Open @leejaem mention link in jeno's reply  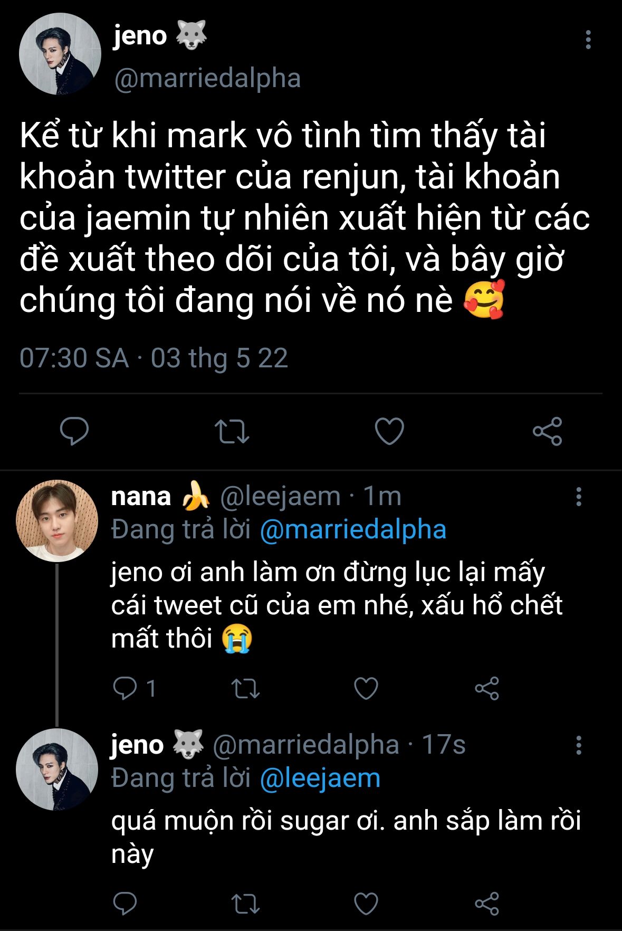(320, 778)
